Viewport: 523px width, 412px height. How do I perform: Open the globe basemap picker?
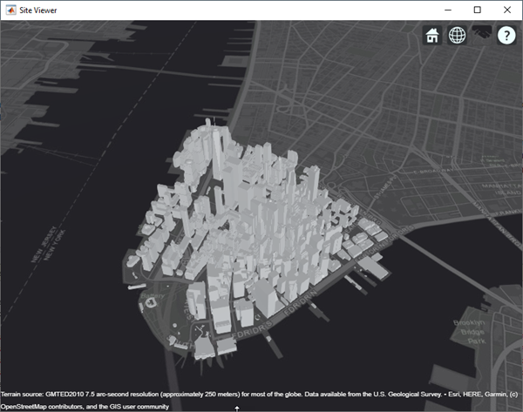point(457,35)
